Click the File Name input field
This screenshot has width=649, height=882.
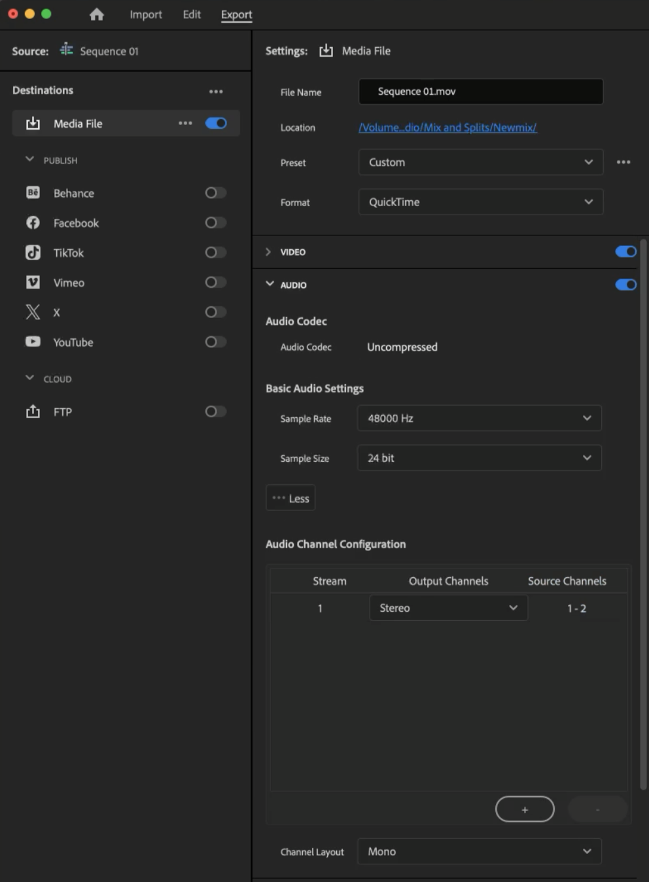481,92
